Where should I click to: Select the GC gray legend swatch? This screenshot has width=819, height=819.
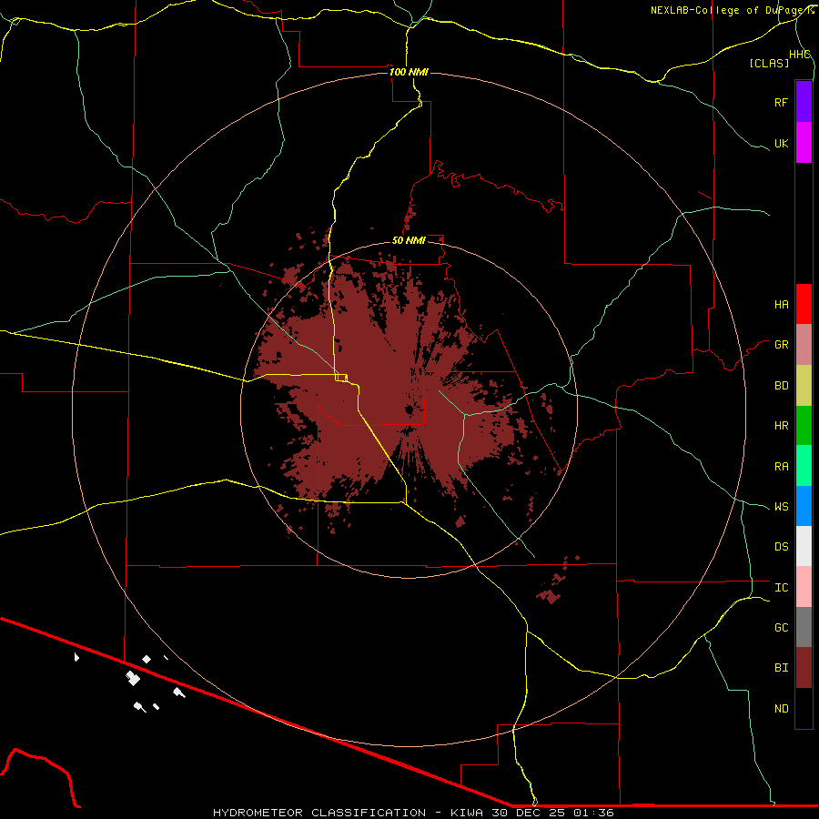click(x=804, y=627)
